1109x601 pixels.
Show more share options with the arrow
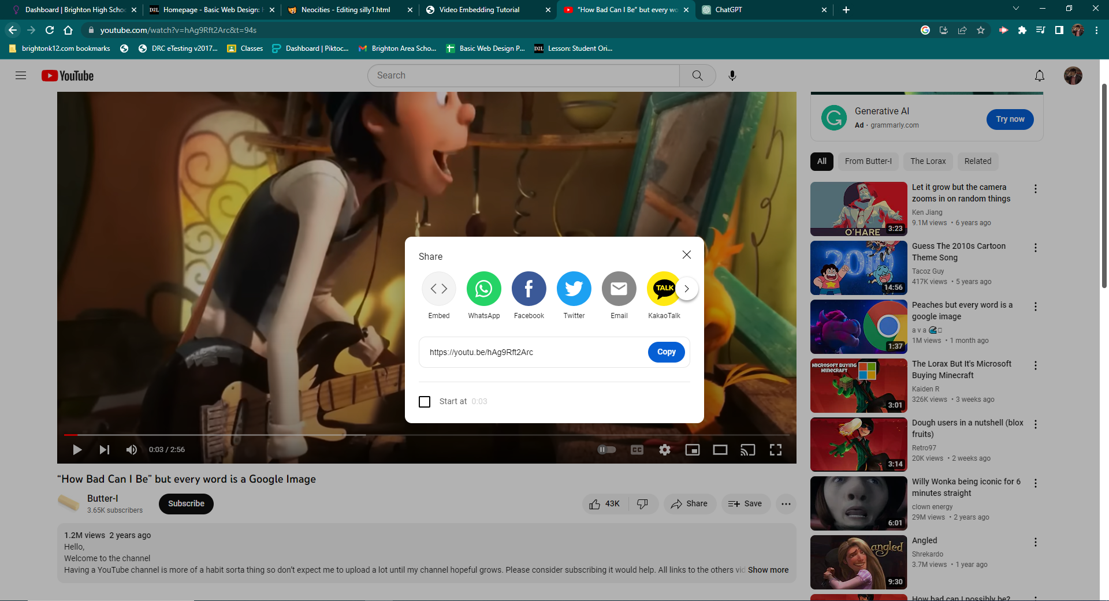click(687, 289)
